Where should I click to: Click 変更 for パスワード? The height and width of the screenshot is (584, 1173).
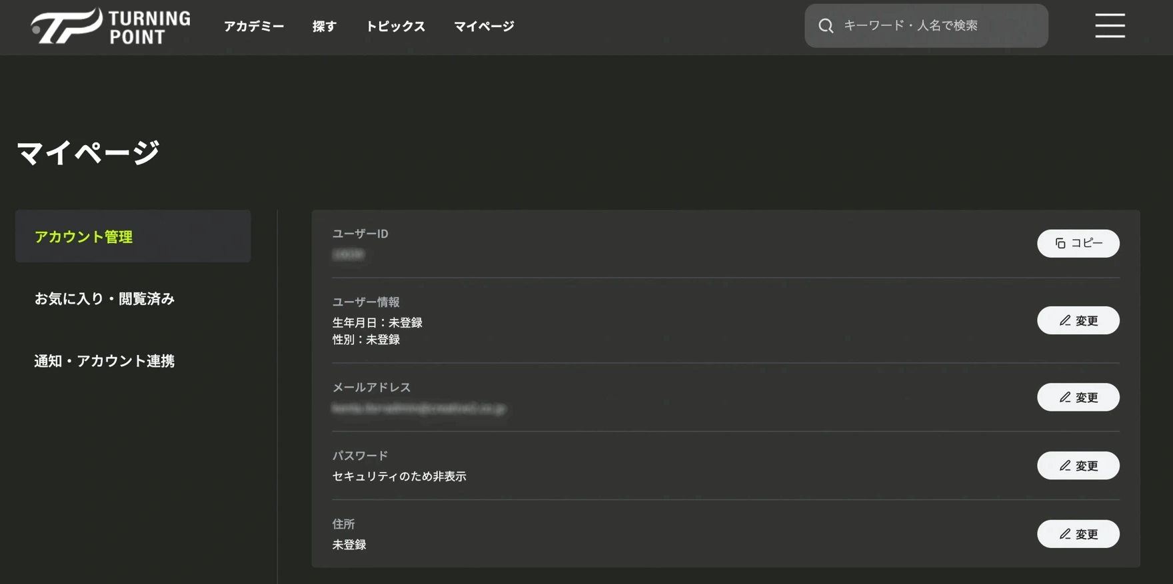pos(1078,465)
